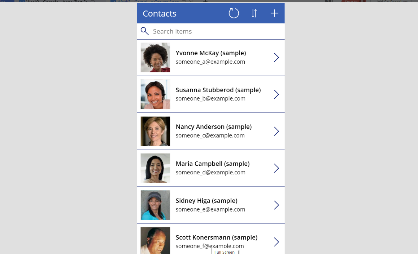Click the arrow beside Scott Konersmann

click(x=276, y=242)
